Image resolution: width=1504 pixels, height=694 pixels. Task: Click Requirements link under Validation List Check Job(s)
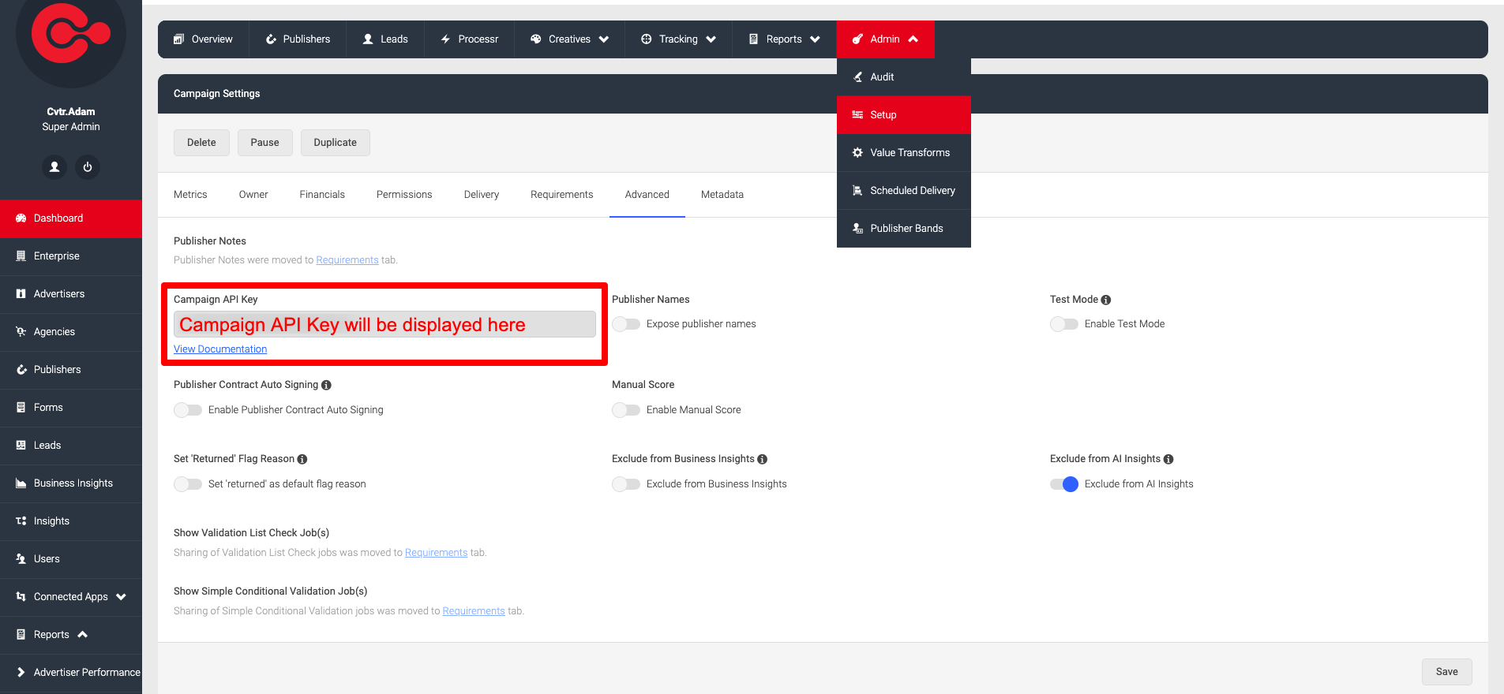pyautogui.click(x=437, y=553)
